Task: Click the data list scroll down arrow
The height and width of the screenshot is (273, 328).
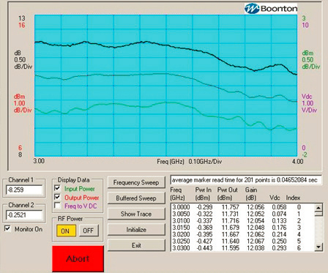Action: pos(318,247)
